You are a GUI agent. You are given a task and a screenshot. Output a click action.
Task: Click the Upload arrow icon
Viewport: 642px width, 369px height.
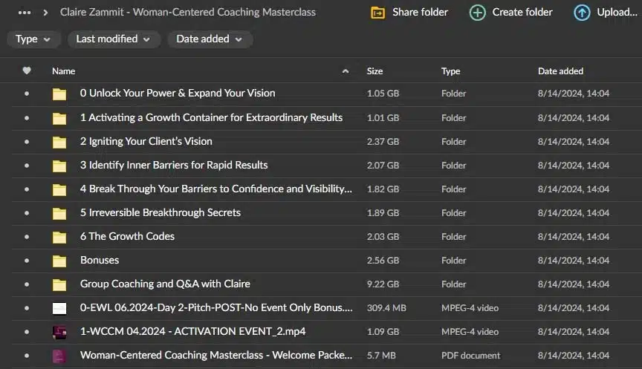(x=582, y=13)
